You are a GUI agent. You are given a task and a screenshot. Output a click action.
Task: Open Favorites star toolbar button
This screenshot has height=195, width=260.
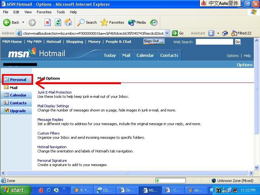(112, 22)
